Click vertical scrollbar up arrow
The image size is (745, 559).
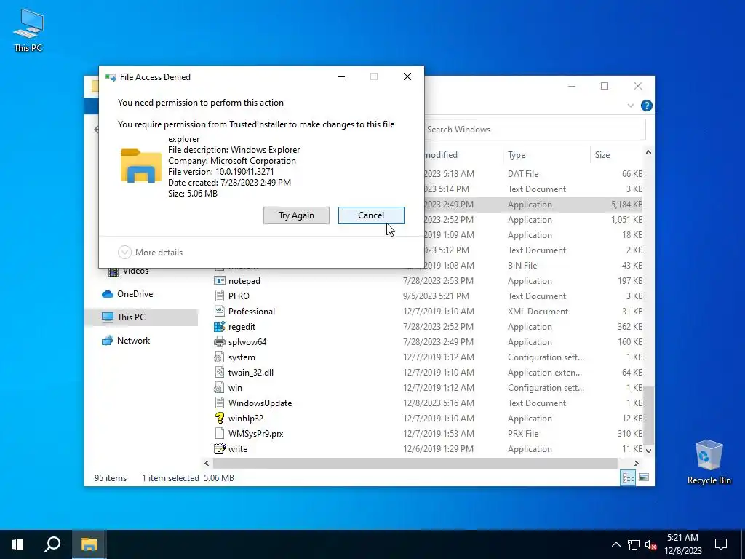tap(648, 153)
